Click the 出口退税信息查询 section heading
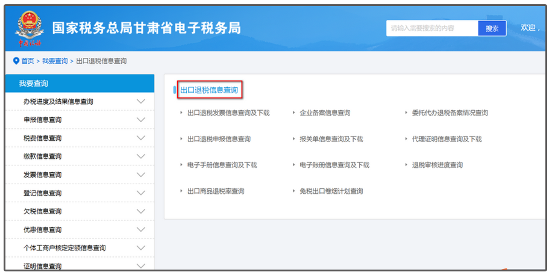The image size is (552, 275). pyautogui.click(x=209, y=90)
